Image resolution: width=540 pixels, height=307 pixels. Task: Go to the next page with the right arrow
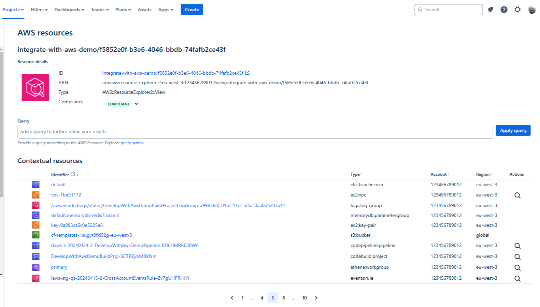pyautogui.click(x=316, y=298)
